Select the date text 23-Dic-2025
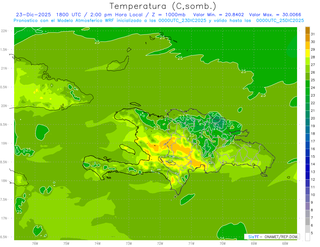 [33, 15]
